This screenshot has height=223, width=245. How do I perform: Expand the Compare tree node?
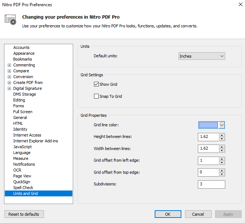click(x=10, y=71)
